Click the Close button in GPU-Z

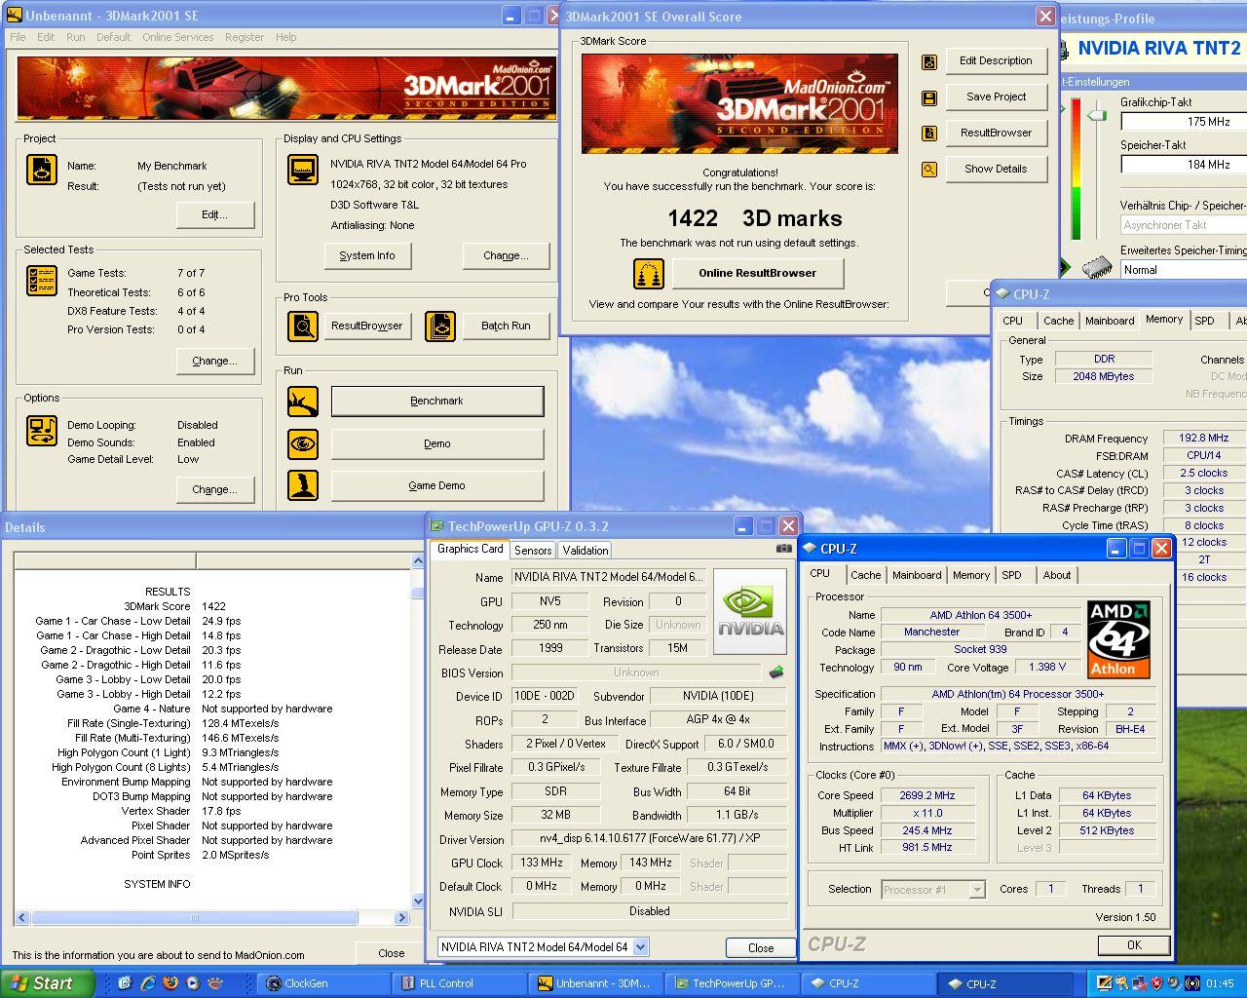pos(761,947)
